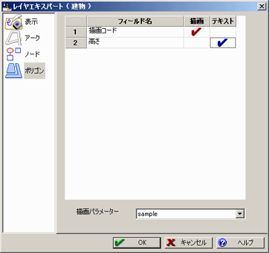Click the 描画 column header

click(x=196, y=21)
